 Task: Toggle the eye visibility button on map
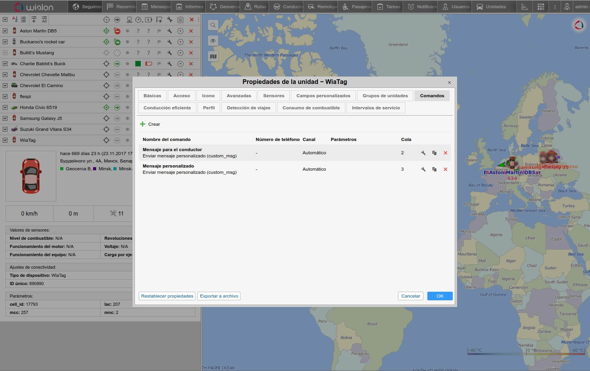click(213, 41)
